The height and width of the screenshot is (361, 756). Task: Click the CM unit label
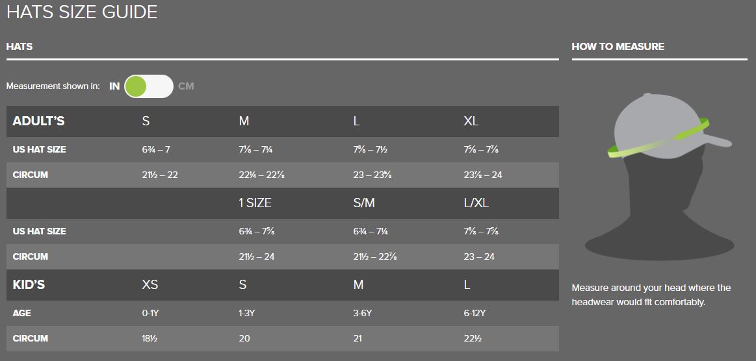(x=186, y=86)
